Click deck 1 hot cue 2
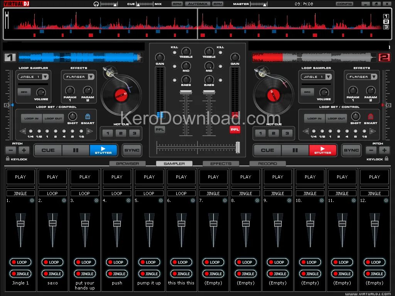Screen dimensions: 395x296 [x=121, y=133]
